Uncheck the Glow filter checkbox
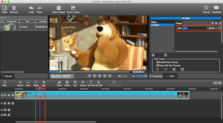 coord(152,25)
